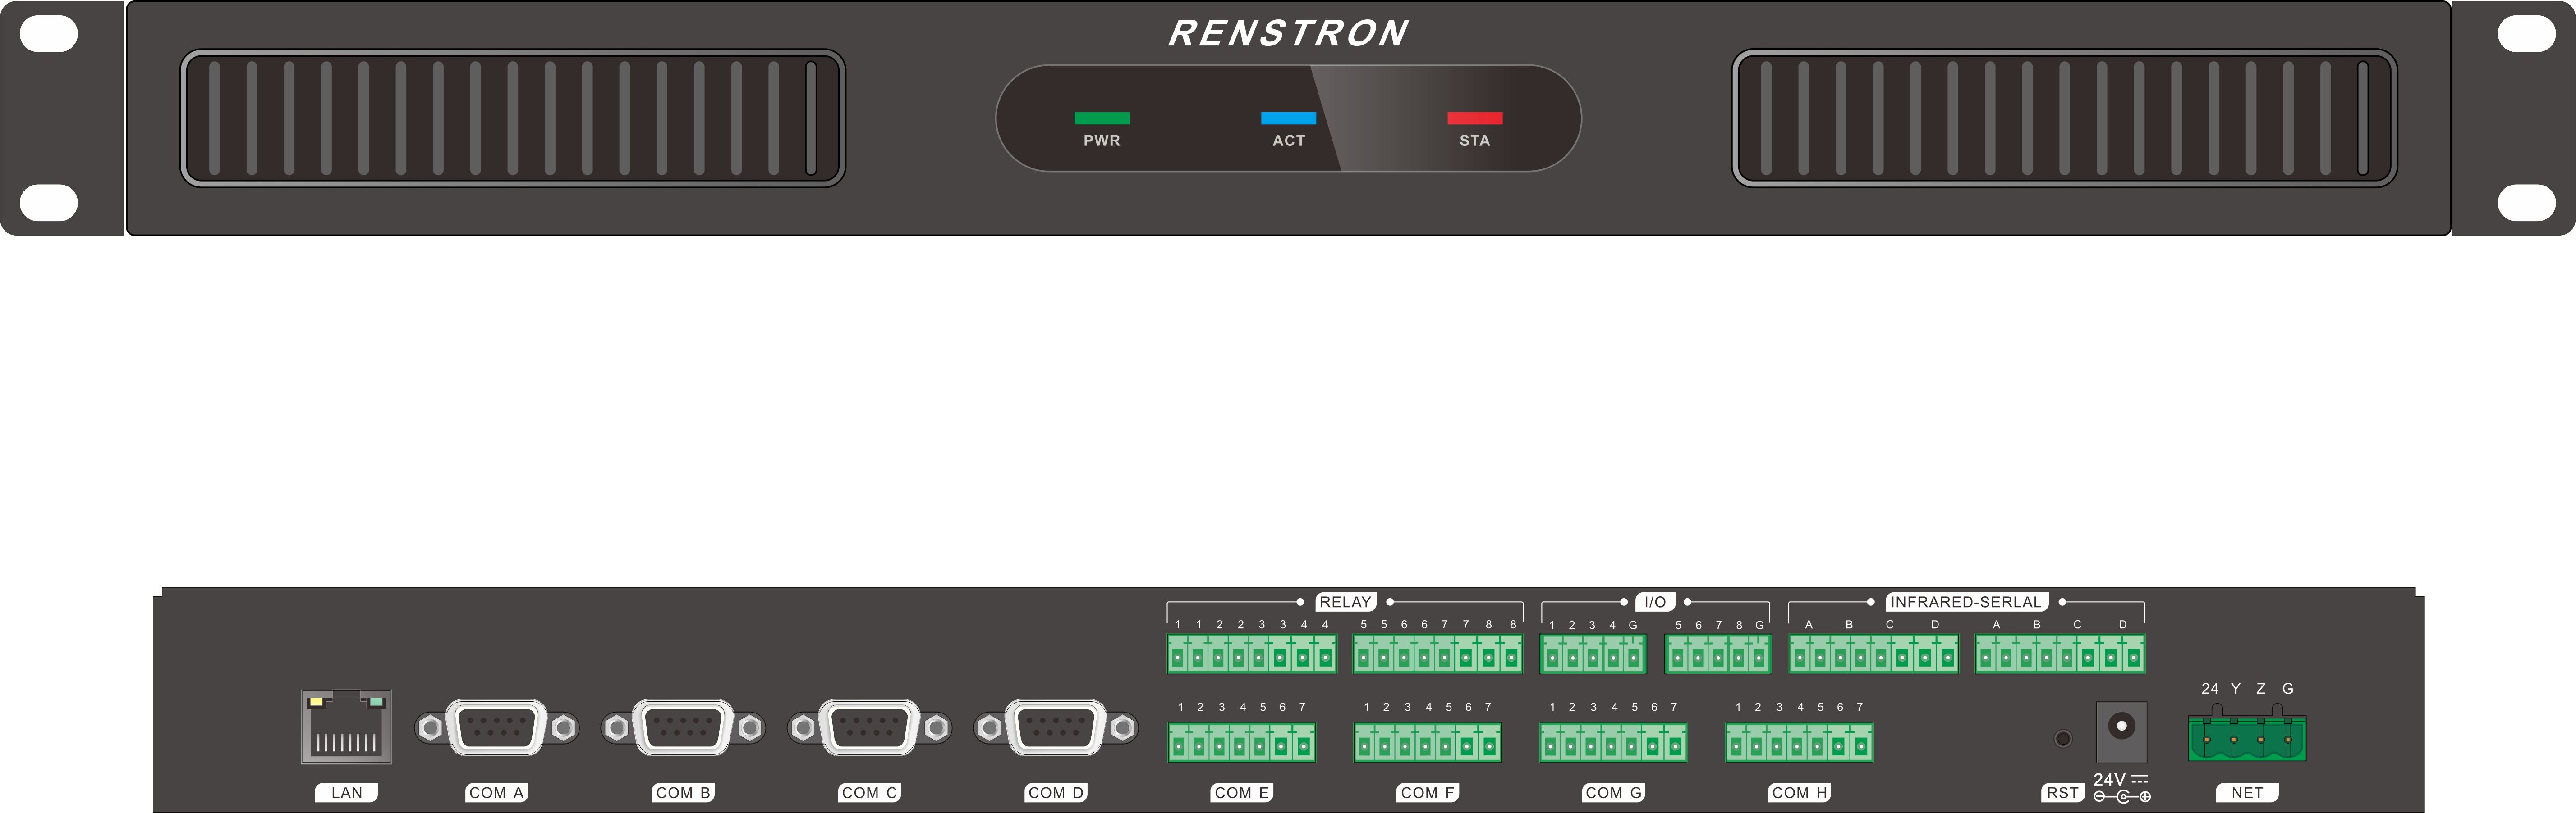2576x813 pixels.
Task: Click the top-left rack mounting hole
Action: [49, 34]
